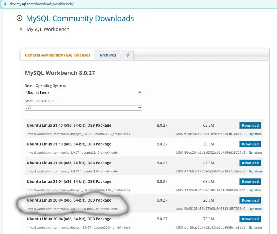Image resolution: width=277 pixels, height=234 pixels.
Task: Download Ubuntu 21.10 dbgsym 63.2M package
Action: tap(250, 126)
